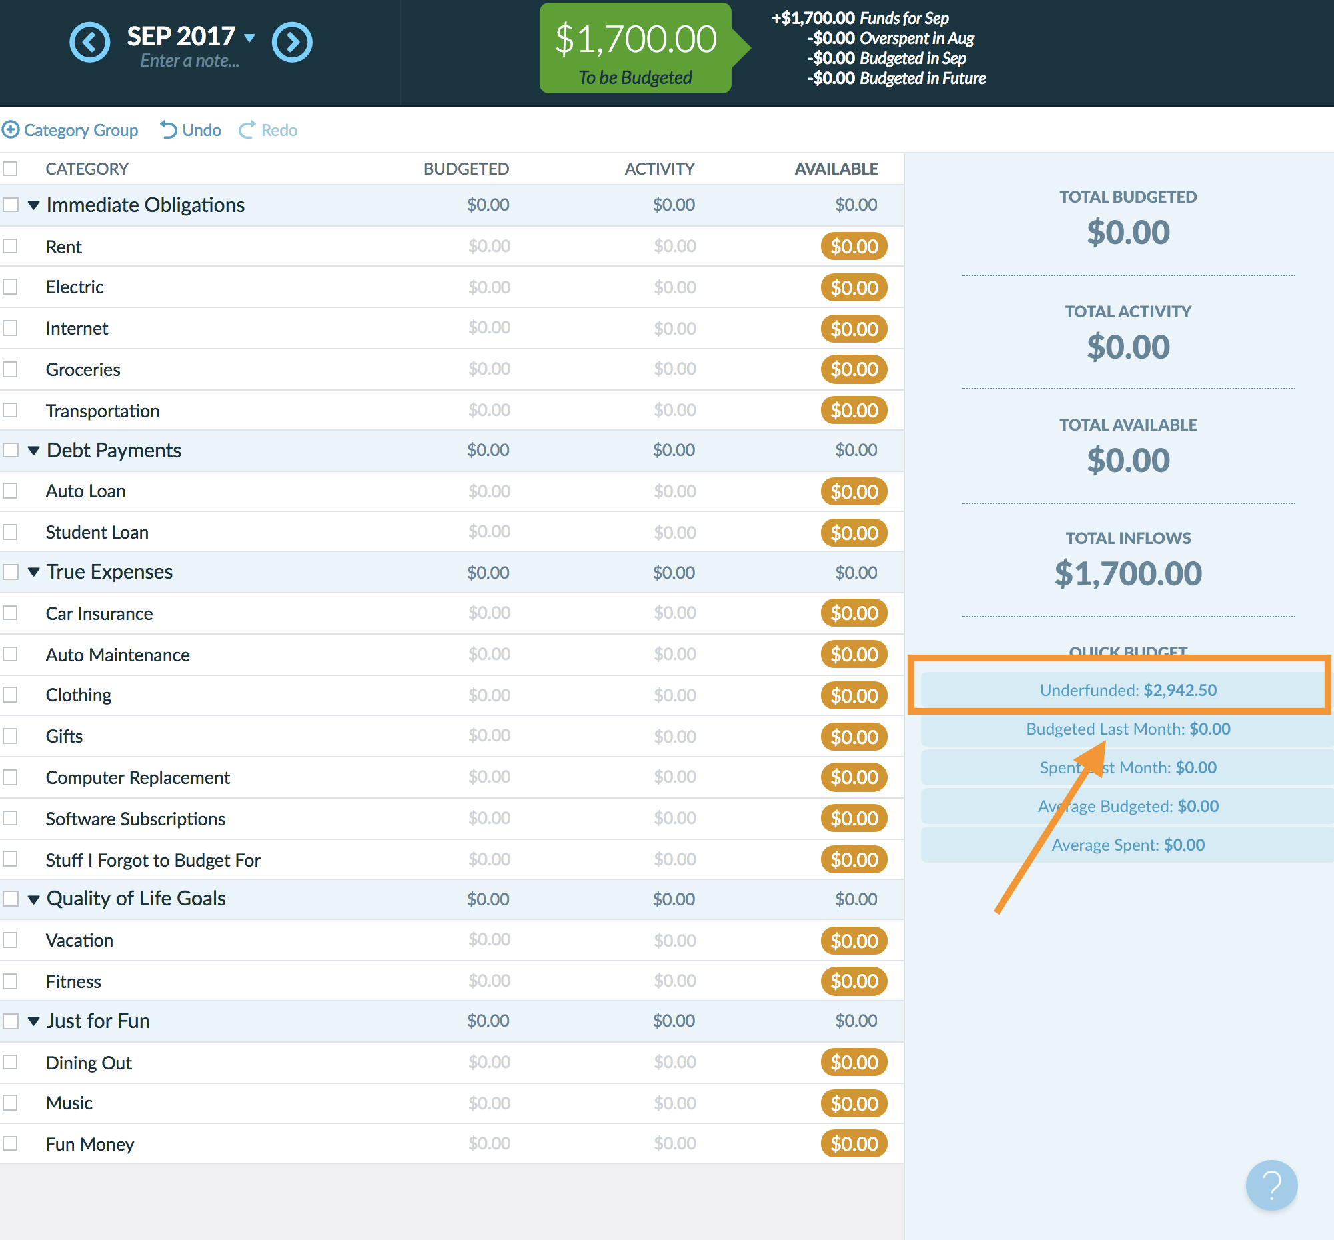Image resolution: width=1334 pixels, height=1240 pixels.
Task: Click the Enter a note field
Action: 190,61
